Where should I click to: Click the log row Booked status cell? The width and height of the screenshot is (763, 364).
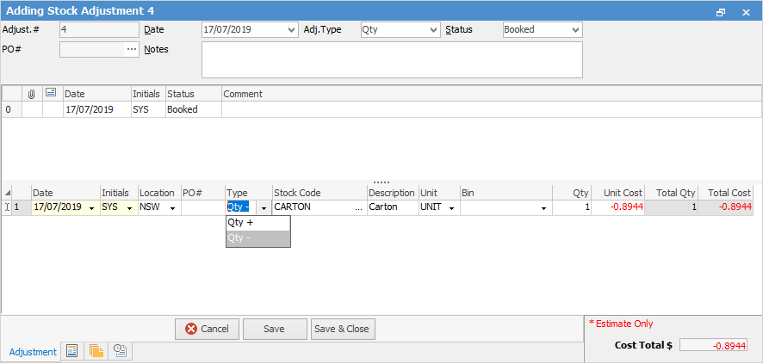[x=194, y=110]
